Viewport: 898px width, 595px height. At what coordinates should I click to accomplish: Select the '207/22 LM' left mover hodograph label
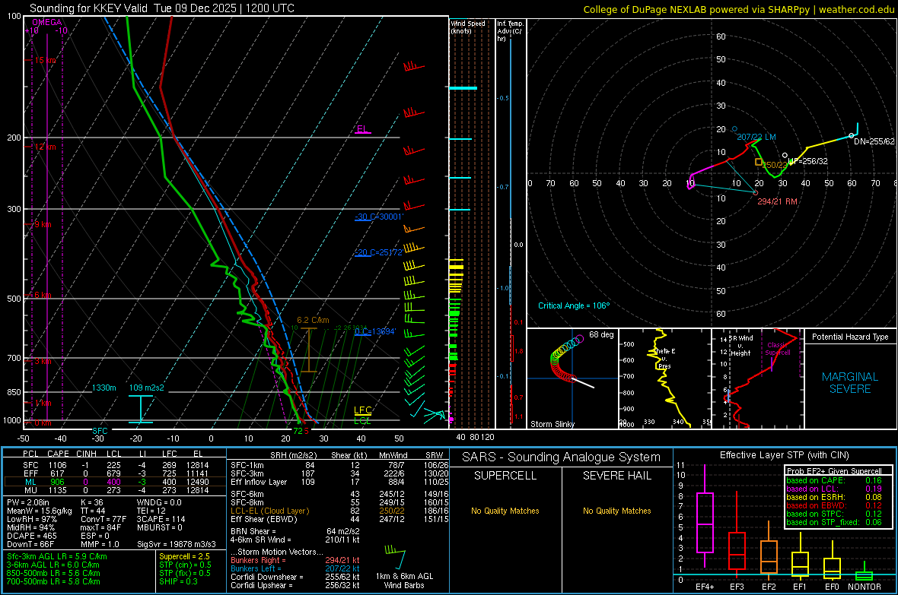coord(756,137)
